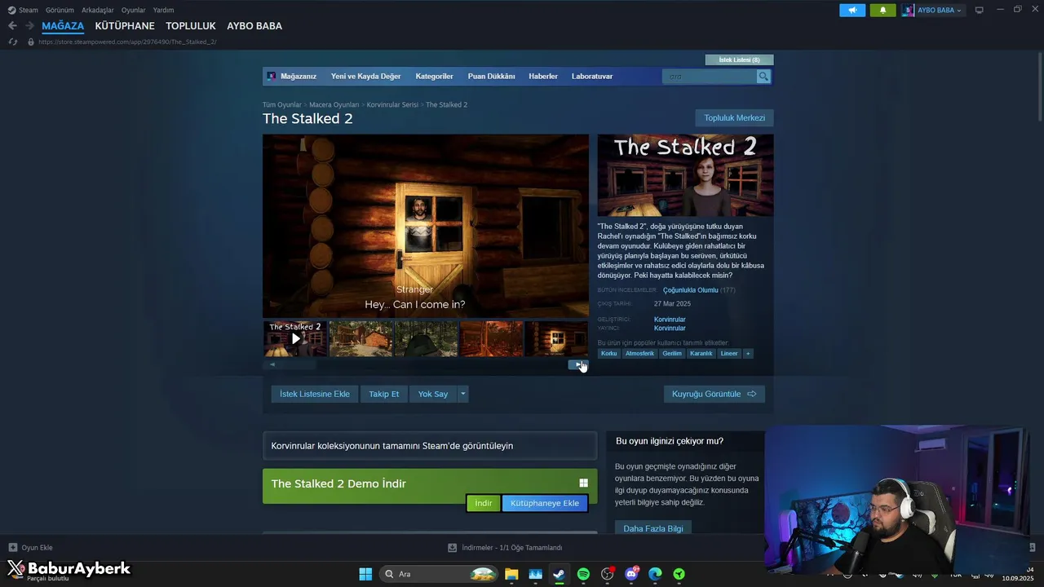Viewport: 1044px width, 587px height.
Task: Open the Yeni ve Kayda Değer menu
Action: pyautogui.click(x=365, y=76)
